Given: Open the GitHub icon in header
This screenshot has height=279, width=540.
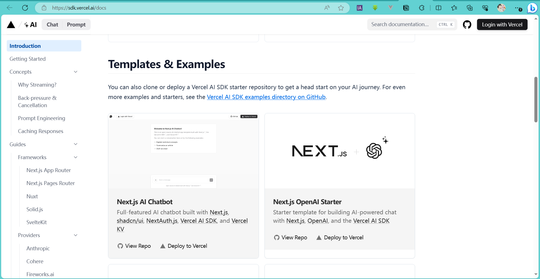Looking at the screenshot, I should tap(467, 25).
